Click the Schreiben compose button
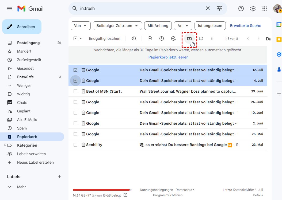 point(22,27)
